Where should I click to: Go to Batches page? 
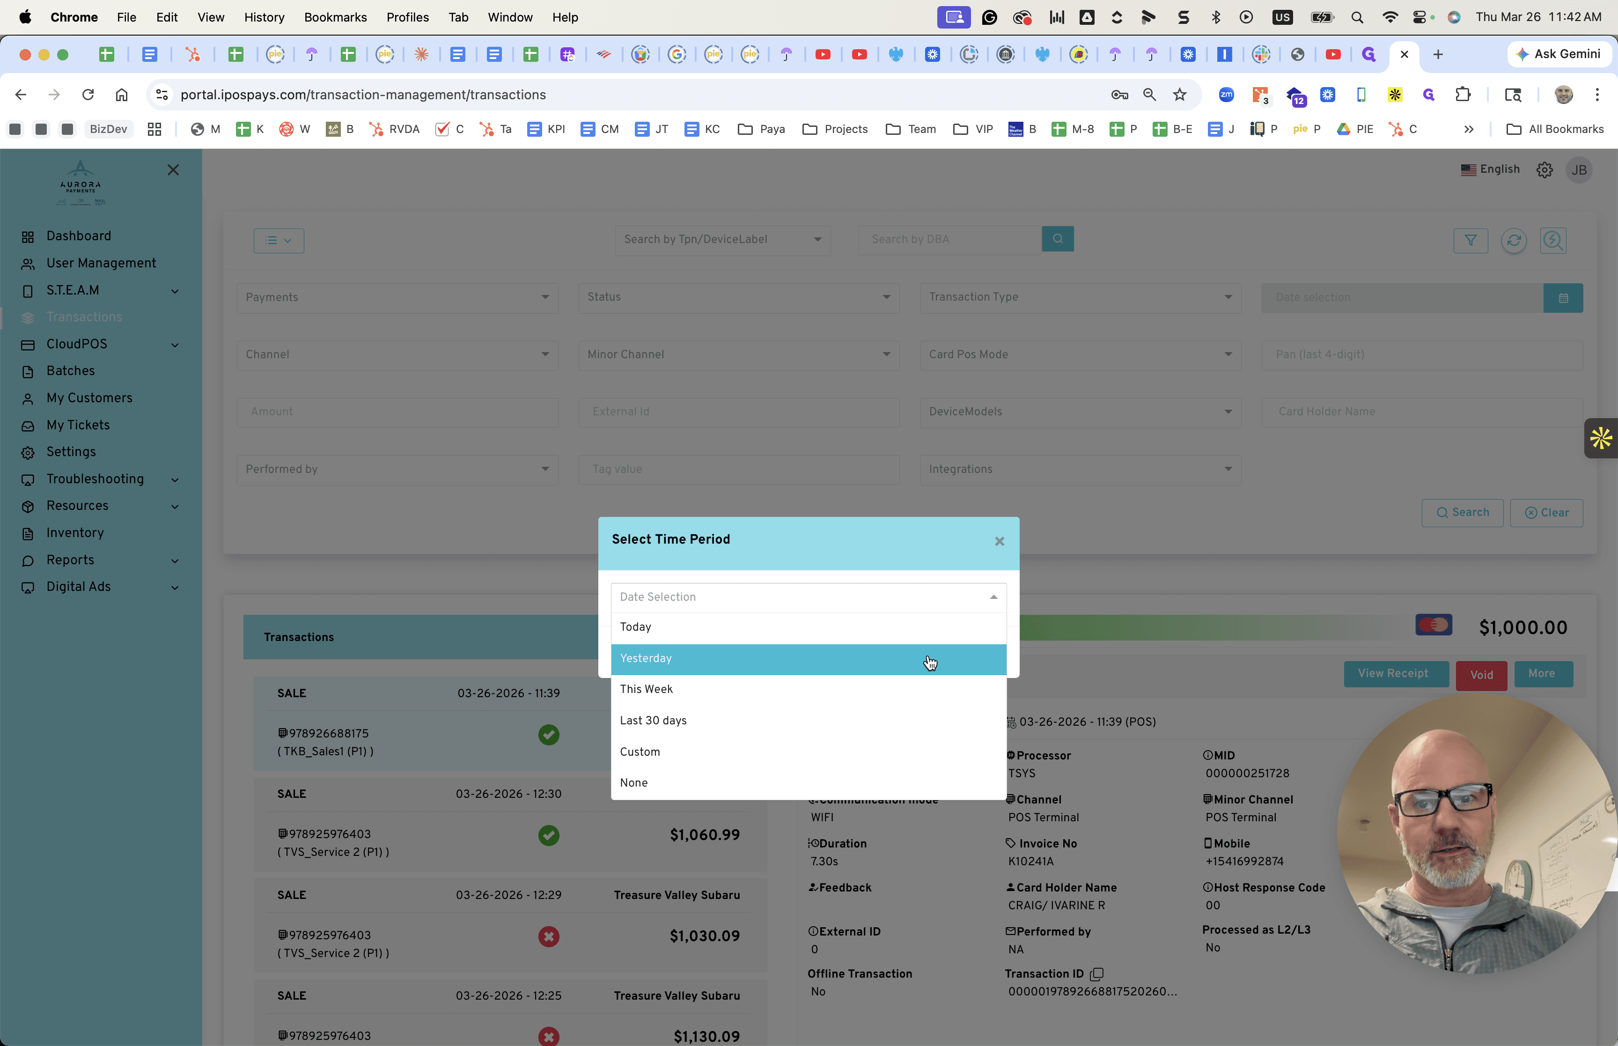click(x=70, y=371)
